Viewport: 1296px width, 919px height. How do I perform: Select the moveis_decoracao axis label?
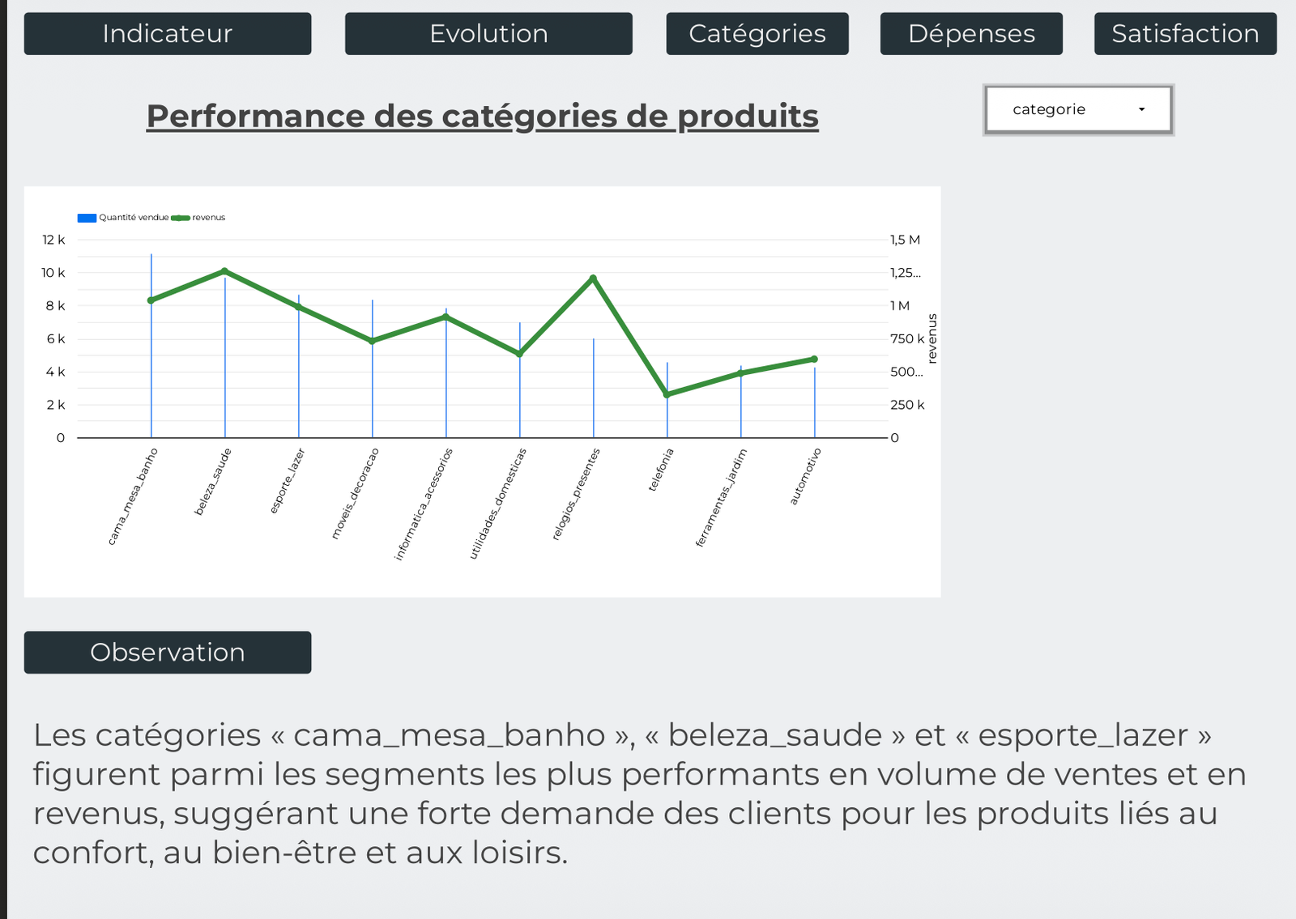(x=355, y=493)
